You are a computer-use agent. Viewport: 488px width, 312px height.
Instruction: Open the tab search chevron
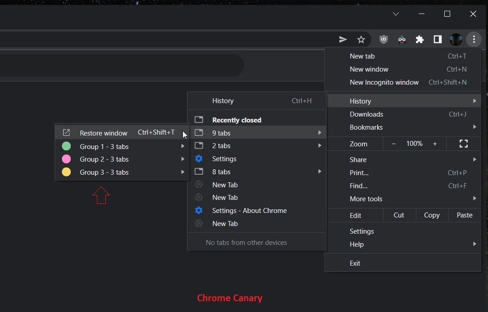point(396,14)
